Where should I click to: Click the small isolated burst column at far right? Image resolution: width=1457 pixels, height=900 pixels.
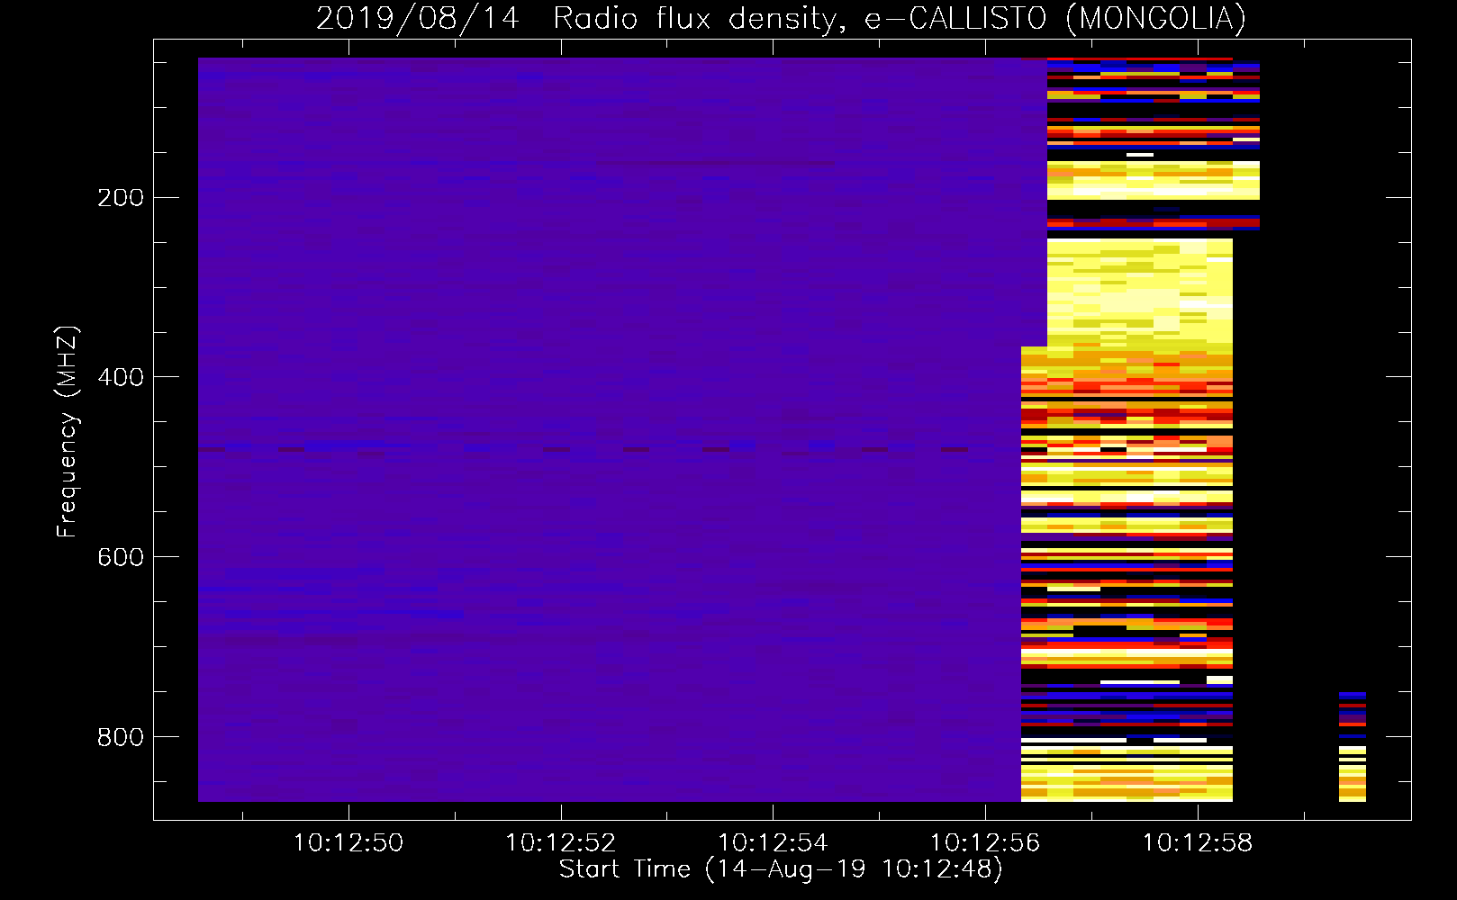1353,746
